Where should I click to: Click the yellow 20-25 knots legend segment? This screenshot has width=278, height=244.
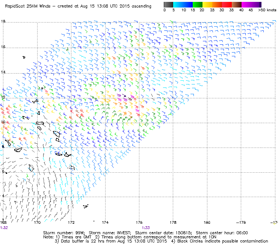[207, 5]
